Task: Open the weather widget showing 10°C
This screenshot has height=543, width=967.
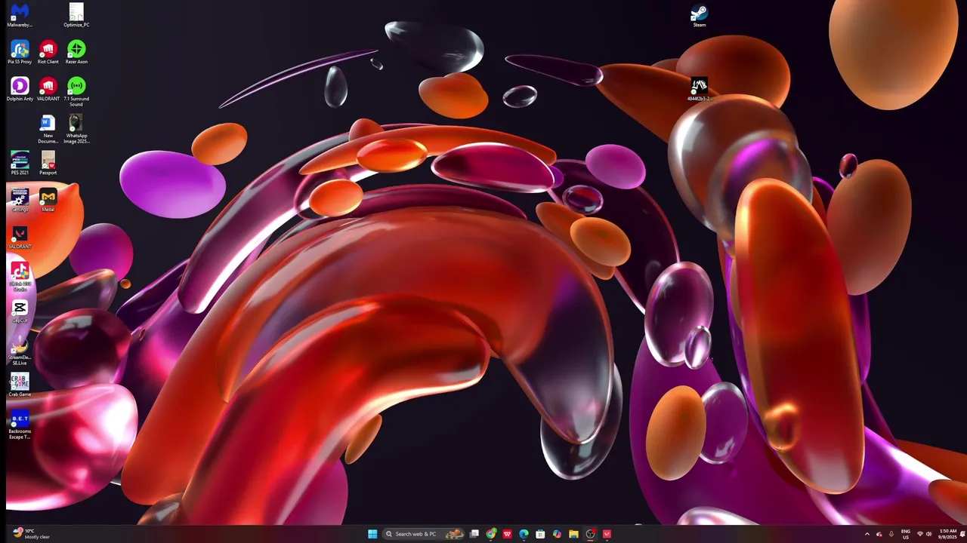Action: coord(32,534)
